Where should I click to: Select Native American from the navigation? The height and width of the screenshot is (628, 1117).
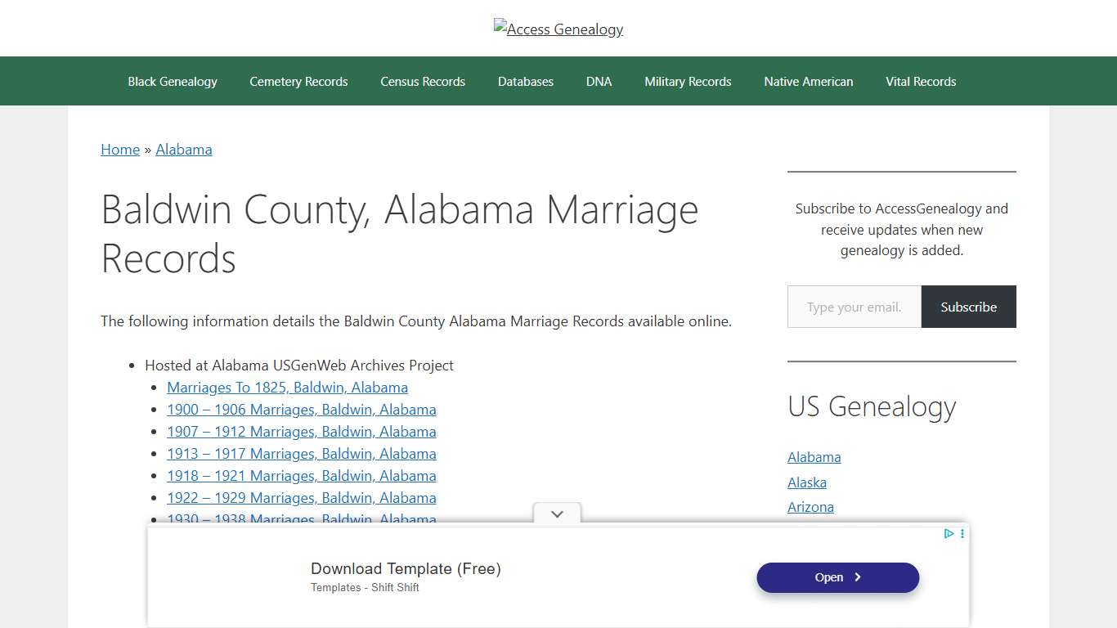coord(808,81)
